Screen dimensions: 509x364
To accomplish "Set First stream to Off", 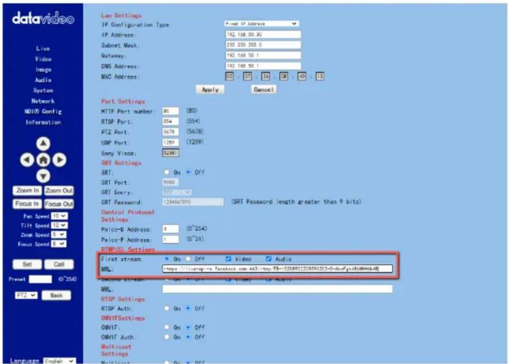I will pyautogui.click(x=188, y=259).
